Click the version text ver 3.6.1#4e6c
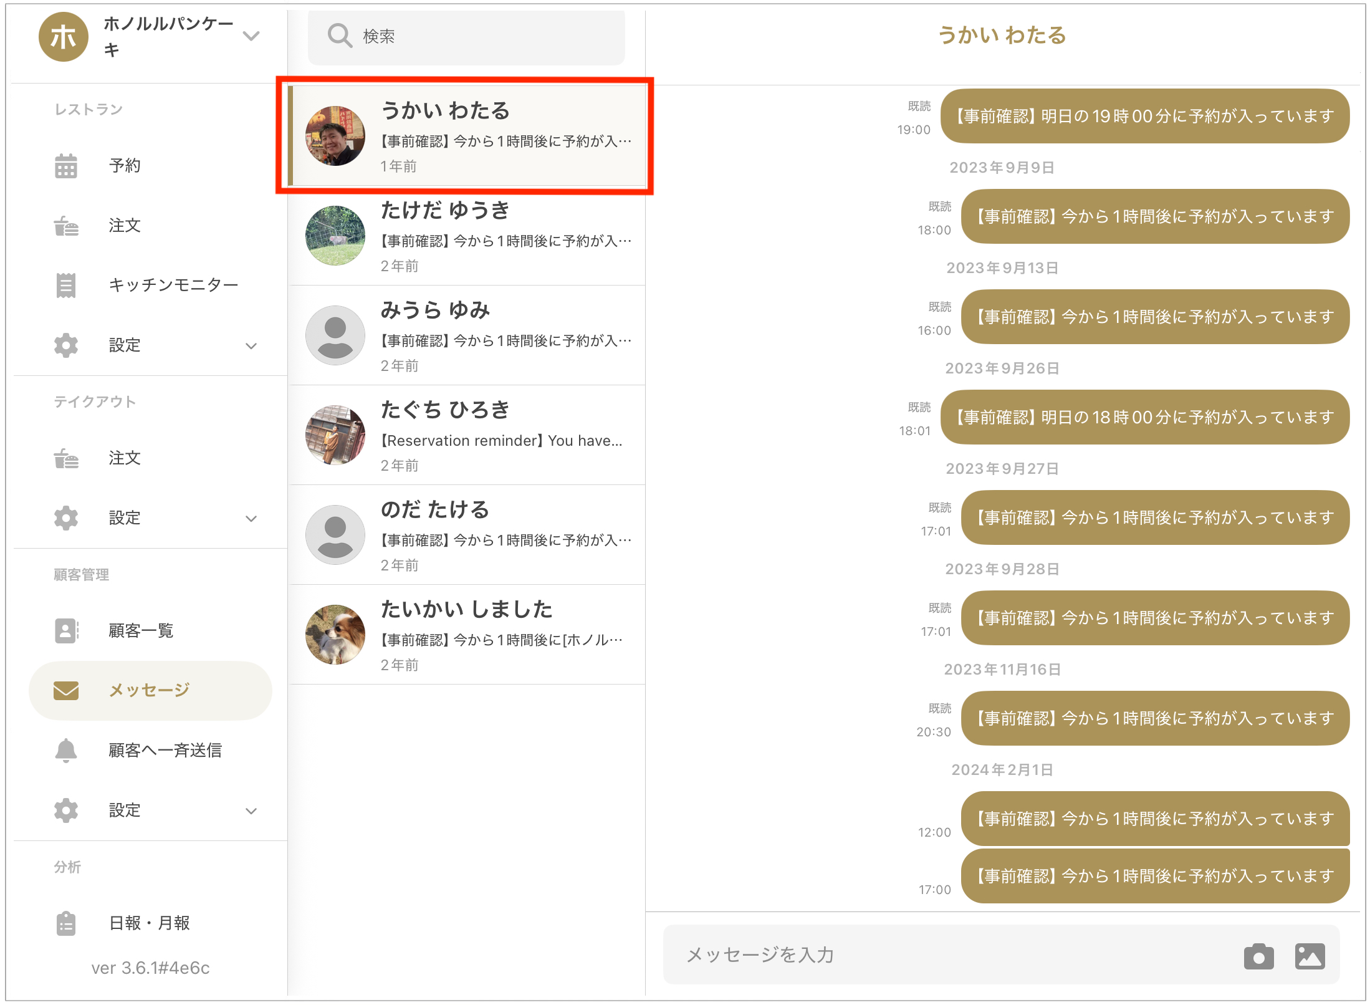Viewport: 1370px width, 1005px height. [150, 968]
